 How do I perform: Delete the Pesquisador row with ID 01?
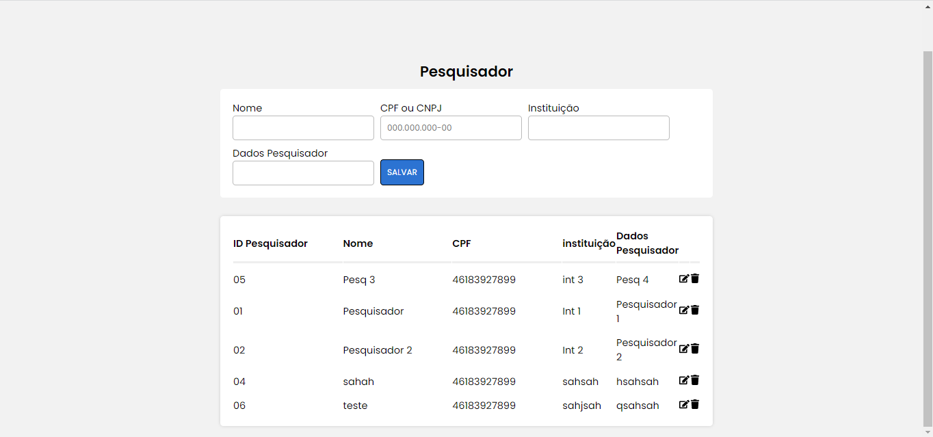click(x=694, y=309)
